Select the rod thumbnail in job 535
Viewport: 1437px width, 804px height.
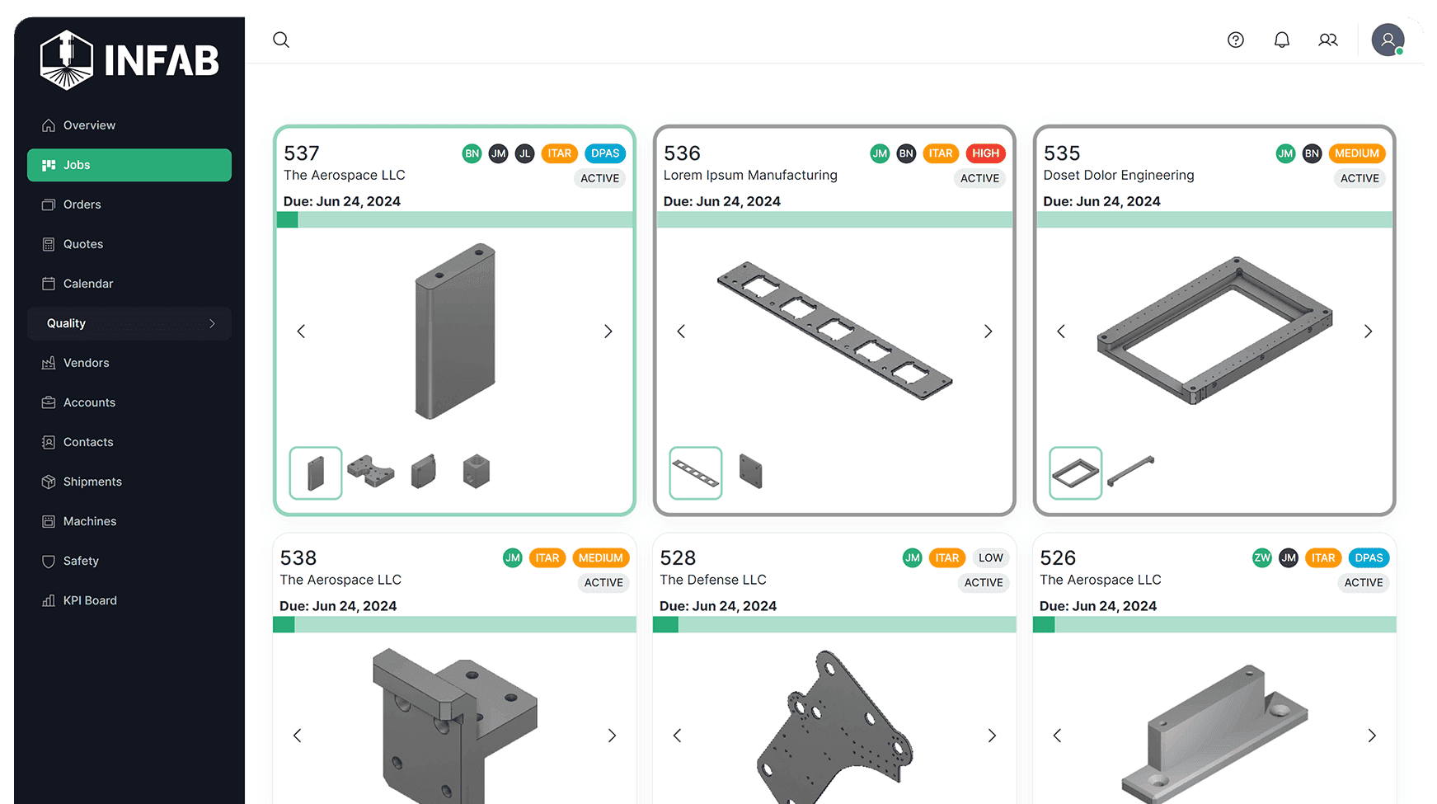[x=1130, y=472]
